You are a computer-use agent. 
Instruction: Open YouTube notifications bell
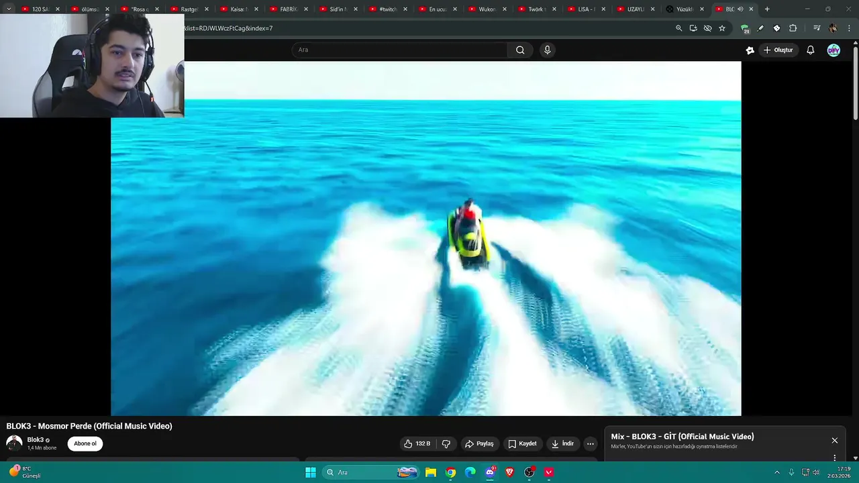click(x=811, y=50)
